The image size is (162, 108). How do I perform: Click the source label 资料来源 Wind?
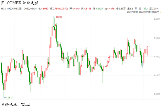coord(15,105)
